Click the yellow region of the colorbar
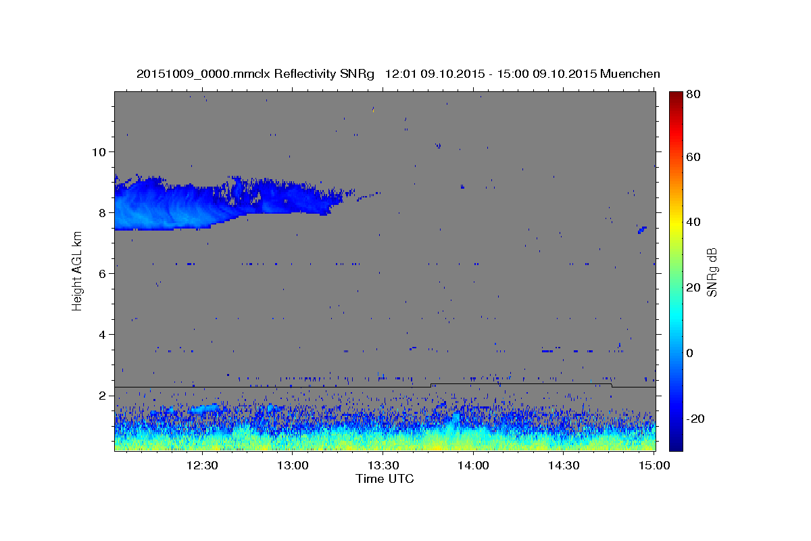The height and width of the screenshot is (541, 811). coord(676,223)
